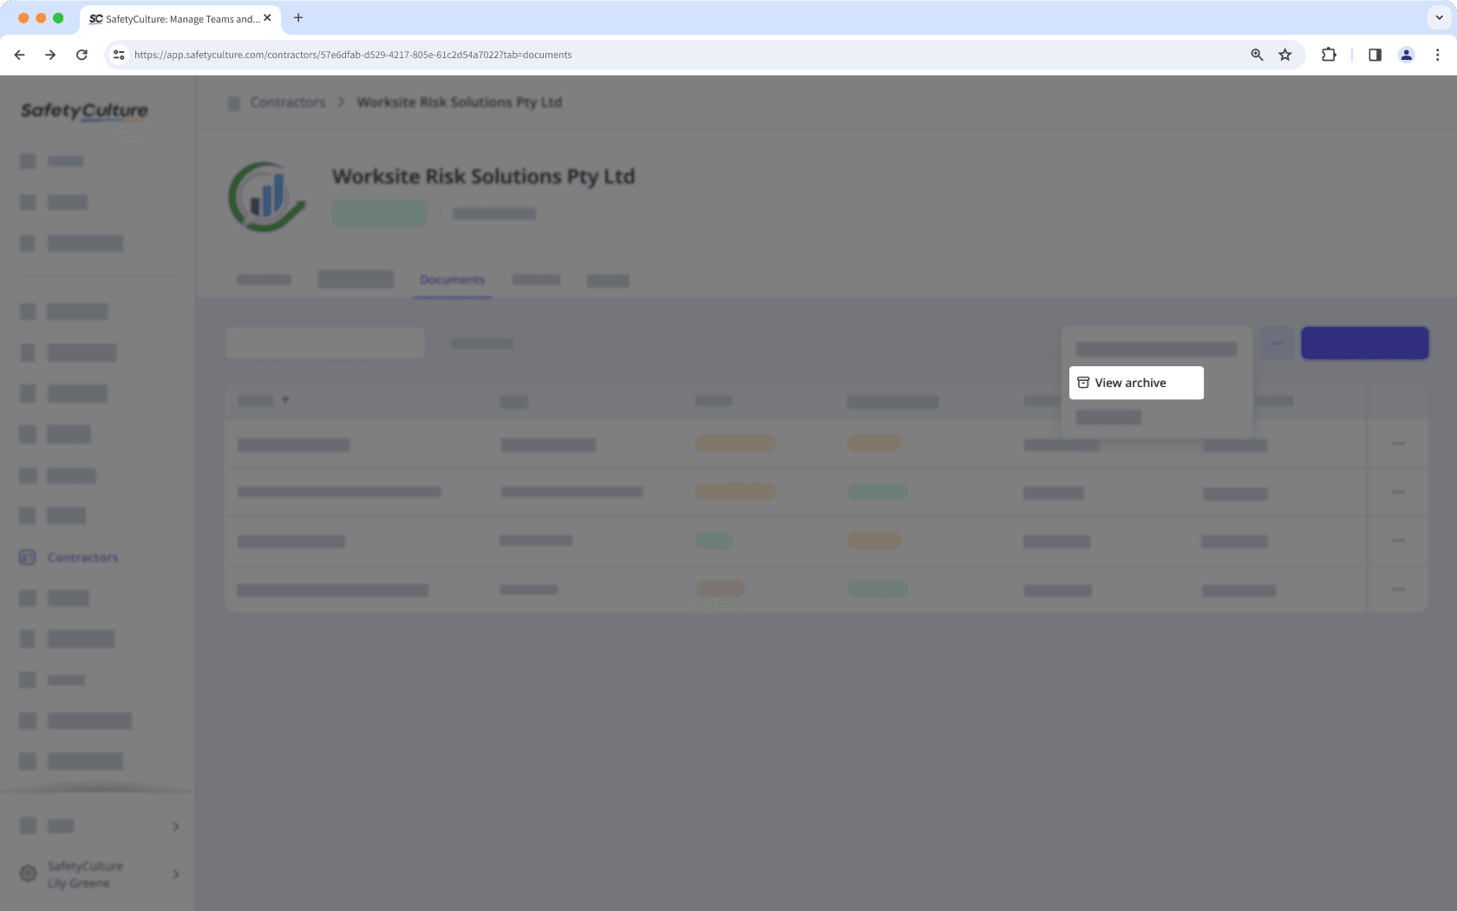Open overflow menu on the last document row
The width and height of the screenshot is (1457, 911).
point(1397,588)
